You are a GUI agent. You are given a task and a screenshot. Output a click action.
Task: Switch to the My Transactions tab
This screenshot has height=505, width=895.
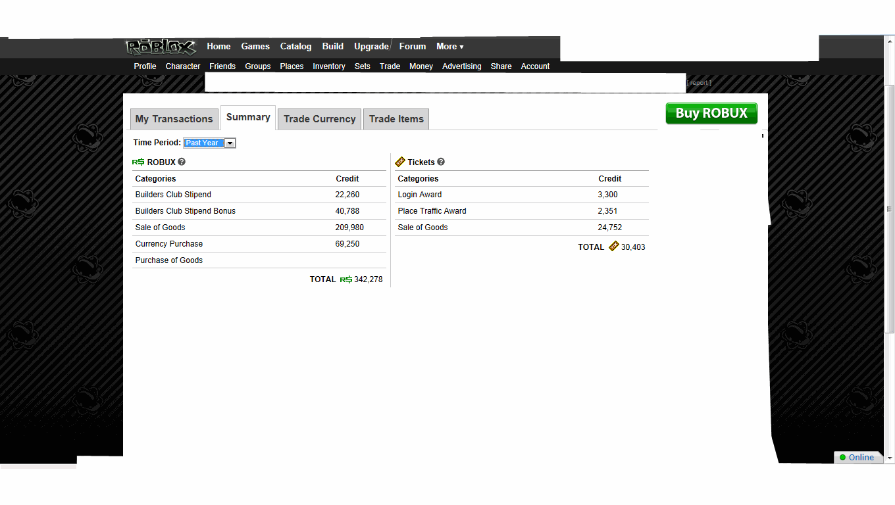[x=174, y=119]
